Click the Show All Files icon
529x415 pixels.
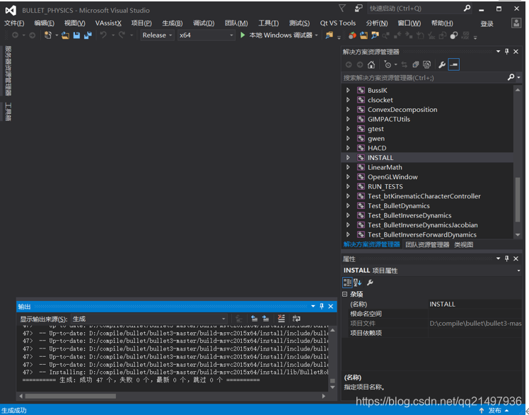pyautogui.click(x=427, y=64)
